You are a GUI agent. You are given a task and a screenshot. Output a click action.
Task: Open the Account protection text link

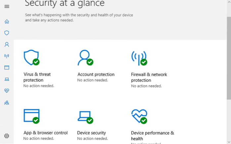click(96, 74)
